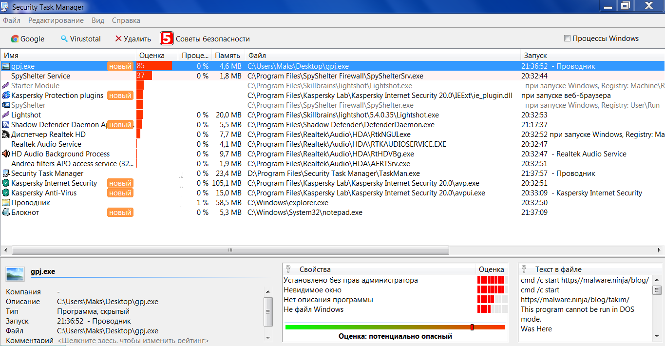Click the Shadow Defender Daemon icon
The width and height of the screenshot is (665, 346).
(6, 125)
